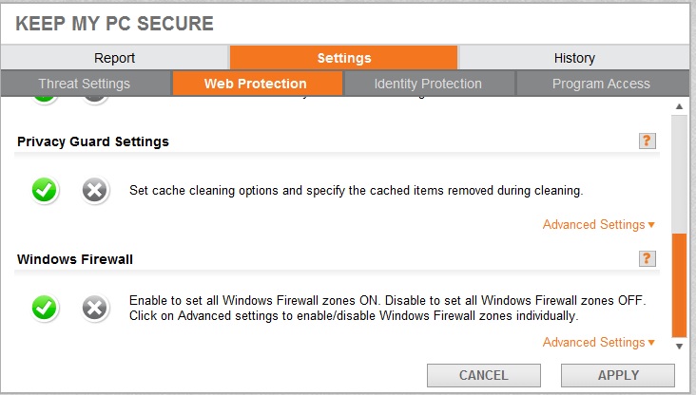
Task: Click scrollbar down arrow
Action: (x=679, y=347)
